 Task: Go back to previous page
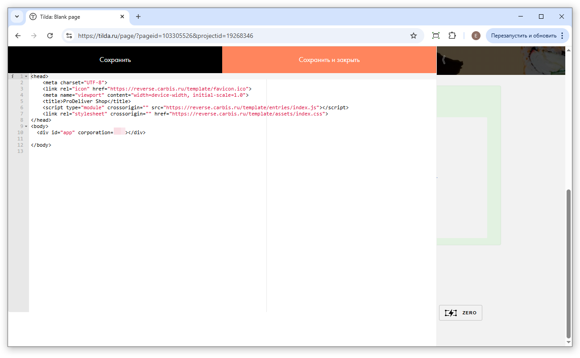tap(18, 36)
